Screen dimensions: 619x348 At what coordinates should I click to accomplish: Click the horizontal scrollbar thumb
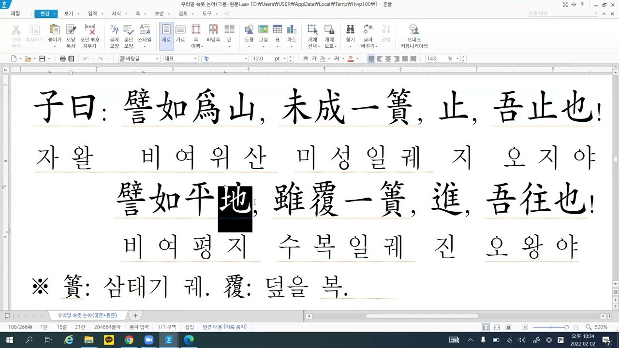(x=422, y=316)
